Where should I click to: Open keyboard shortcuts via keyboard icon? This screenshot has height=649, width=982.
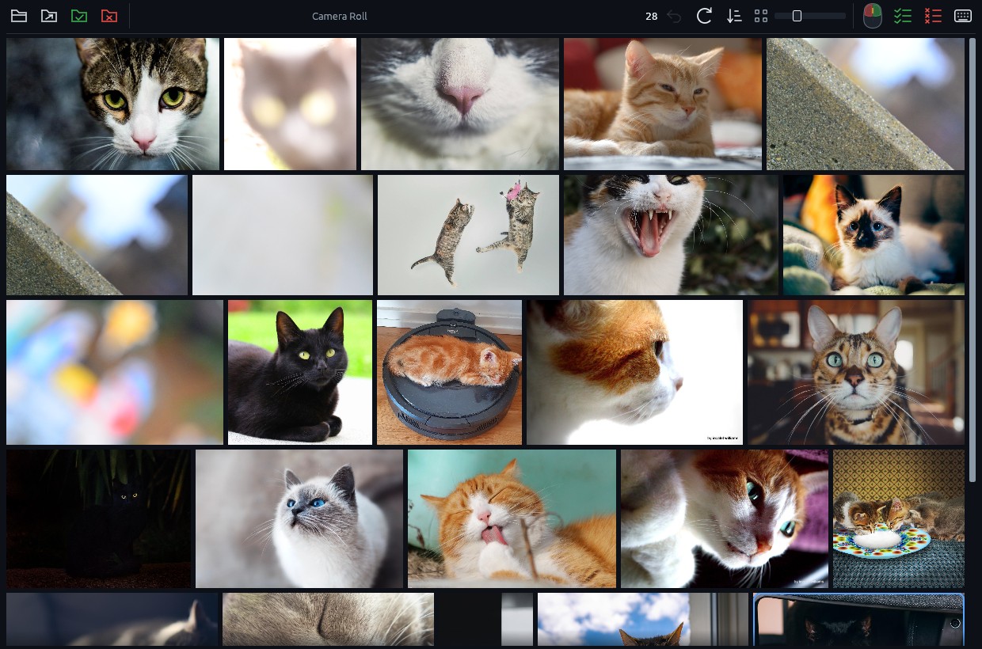pos(963,16)
